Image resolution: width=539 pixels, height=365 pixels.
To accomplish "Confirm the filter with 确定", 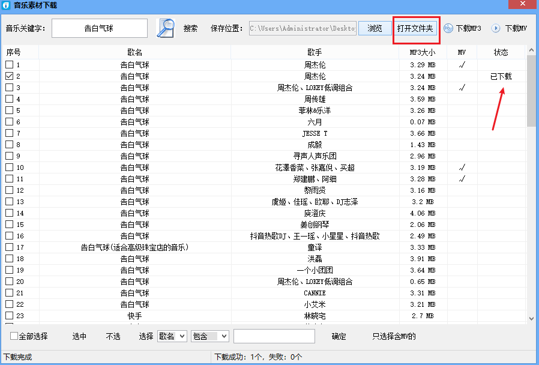I will [339, 336].
